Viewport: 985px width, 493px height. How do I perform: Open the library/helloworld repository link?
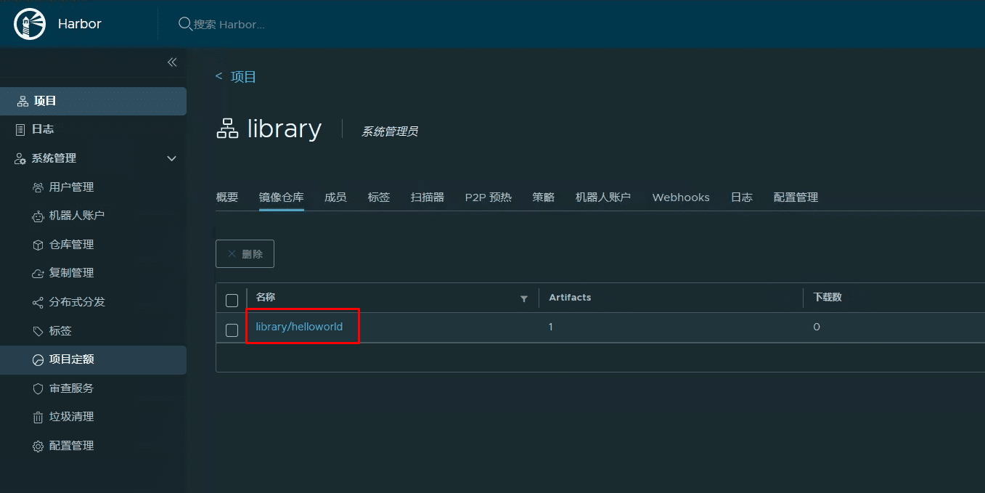299,327
